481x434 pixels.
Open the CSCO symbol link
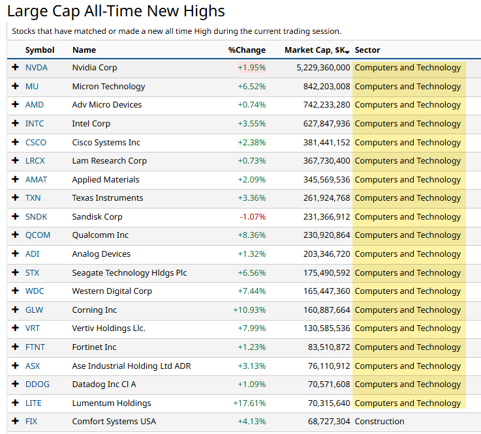[36, 142]
